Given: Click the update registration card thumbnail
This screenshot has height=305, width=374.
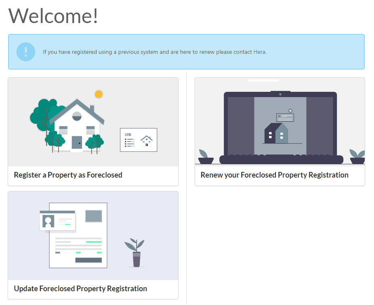Looking at the screenshot, I should pos(93,235).
